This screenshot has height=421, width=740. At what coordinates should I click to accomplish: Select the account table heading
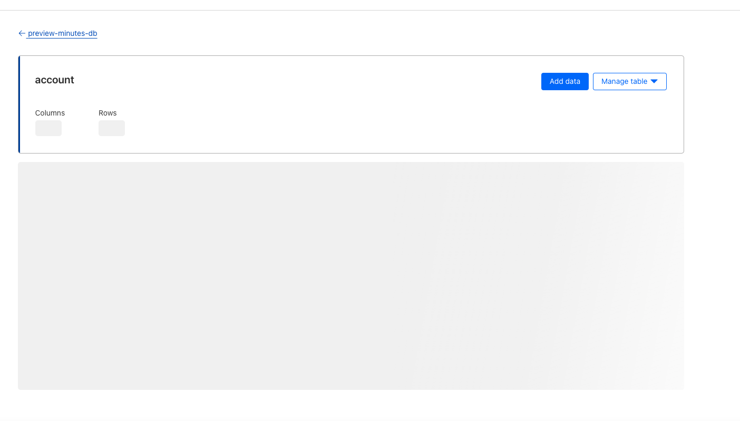(54, 80)
